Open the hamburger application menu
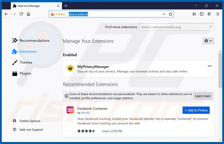Viewport: 224px width, 144px height. (x=218, y=14)
